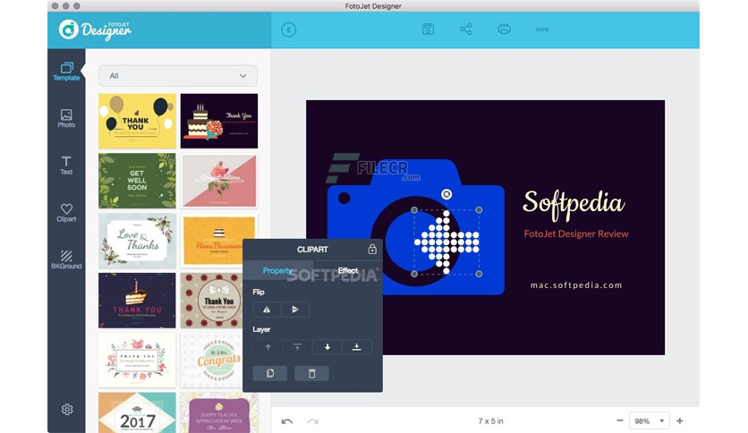This screenshot has height=433, width=748.
Task: Redo the last action
Action: [312, 421]
